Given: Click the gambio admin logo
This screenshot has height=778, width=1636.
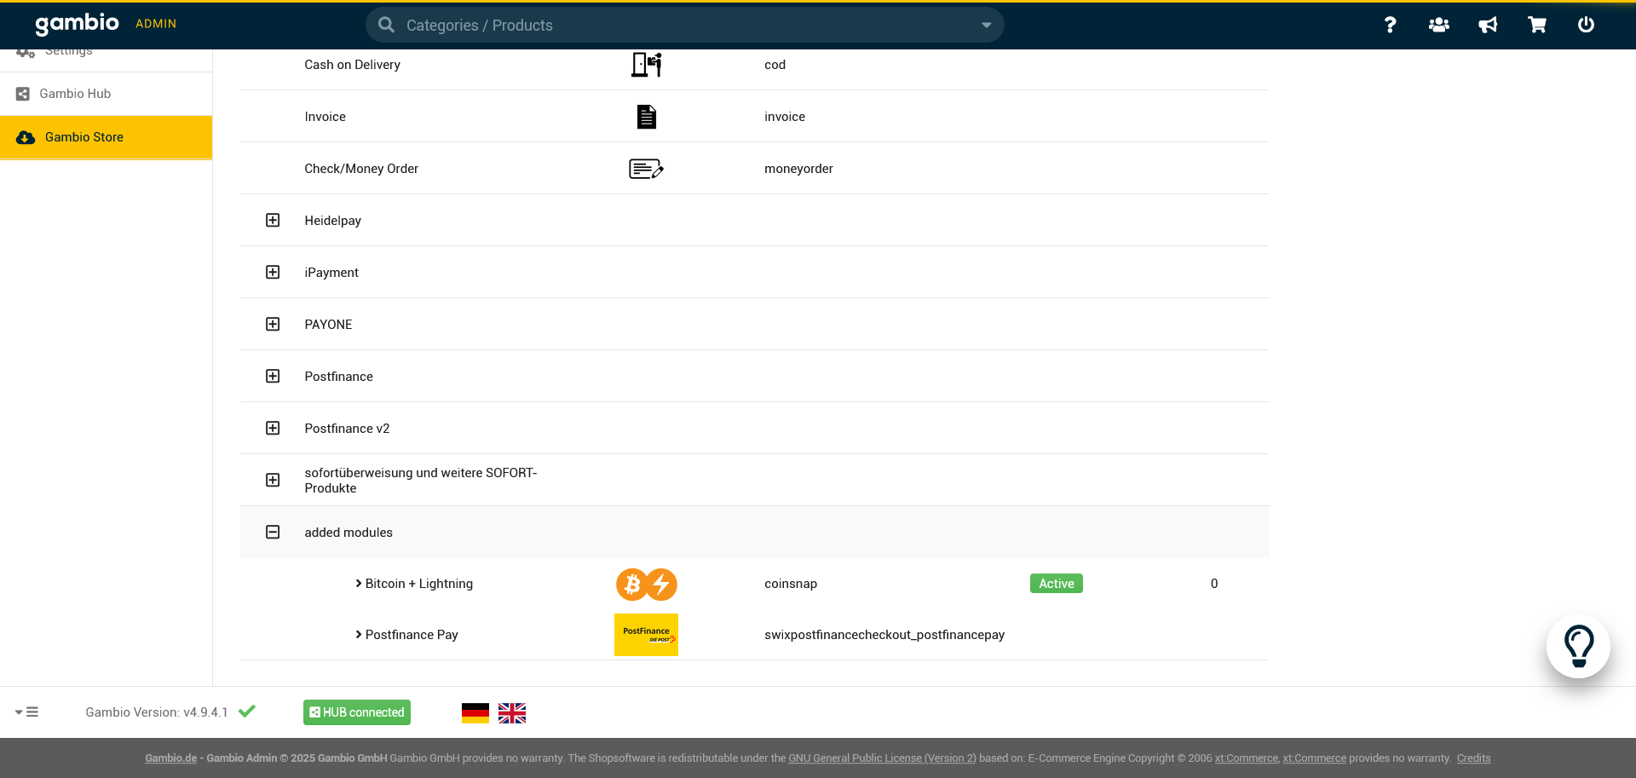Looking at the screenshot, I should [106, 24].
